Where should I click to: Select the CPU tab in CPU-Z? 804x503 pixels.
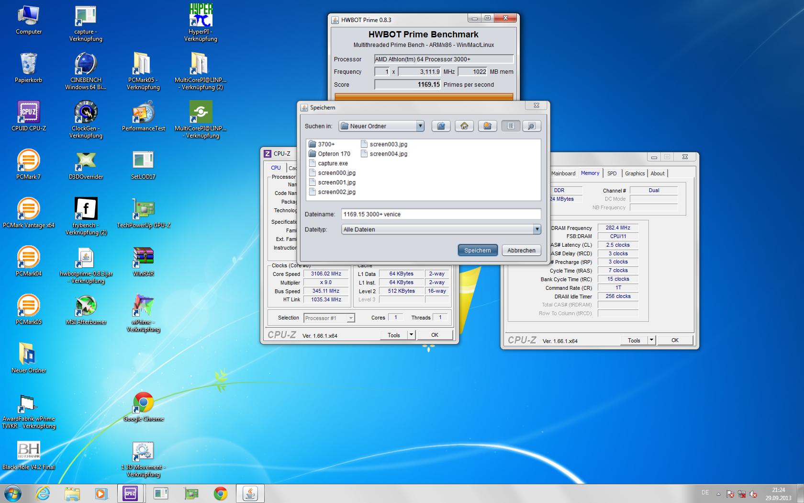(276, 168)
